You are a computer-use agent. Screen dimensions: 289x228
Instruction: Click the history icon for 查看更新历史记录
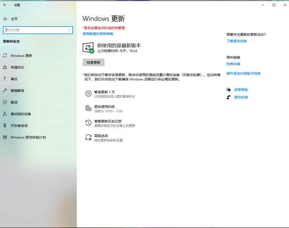(89, 123)
